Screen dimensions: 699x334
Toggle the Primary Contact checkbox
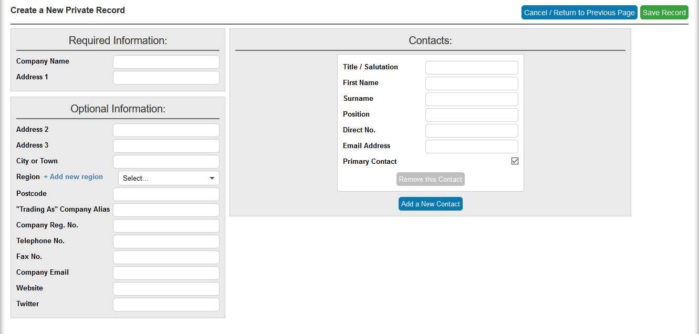tap(515, 161)
